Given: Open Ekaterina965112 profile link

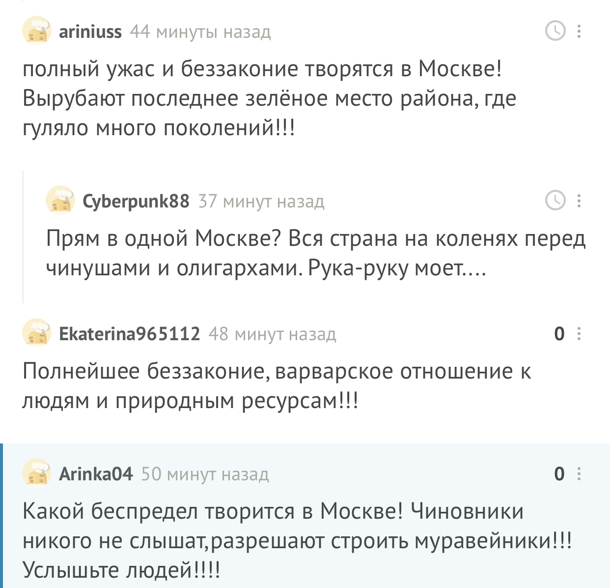Looking at the screenshot, I should (130, 334).
